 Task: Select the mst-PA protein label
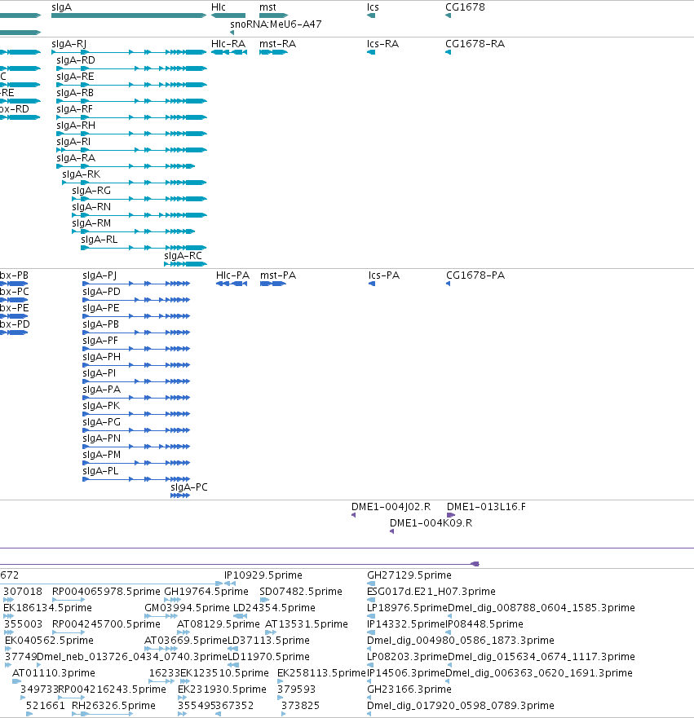pyautogui.click(x=278, y=275)
